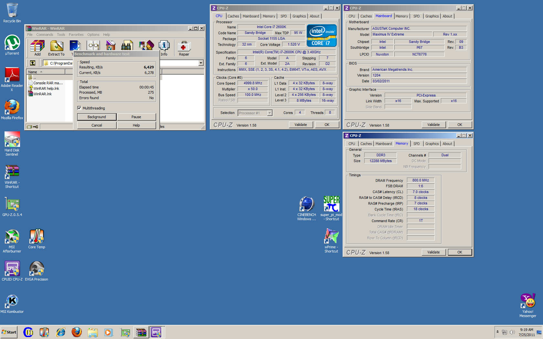Click the Maximus IV Extreme model field
Image resolution: width=543 pixels, height=339 pixels.
pyautogui.click(x=402, y=34)
